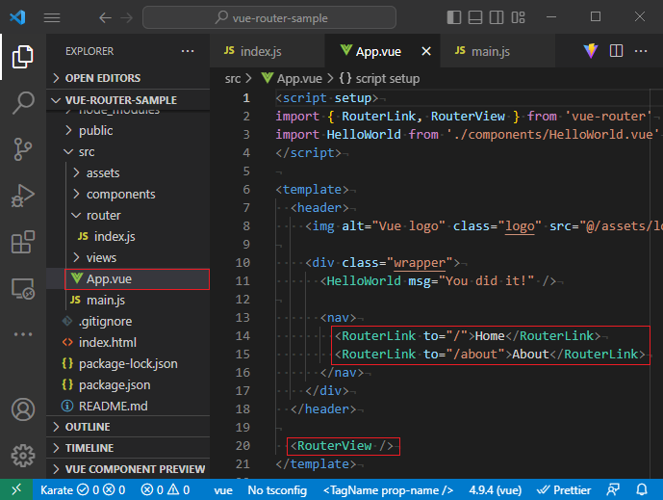
Task: Open the Search view in activity bar
Action: click(x=23, y=103)
